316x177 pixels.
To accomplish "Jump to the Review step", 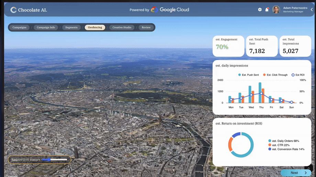I will [x=146, y=27].
